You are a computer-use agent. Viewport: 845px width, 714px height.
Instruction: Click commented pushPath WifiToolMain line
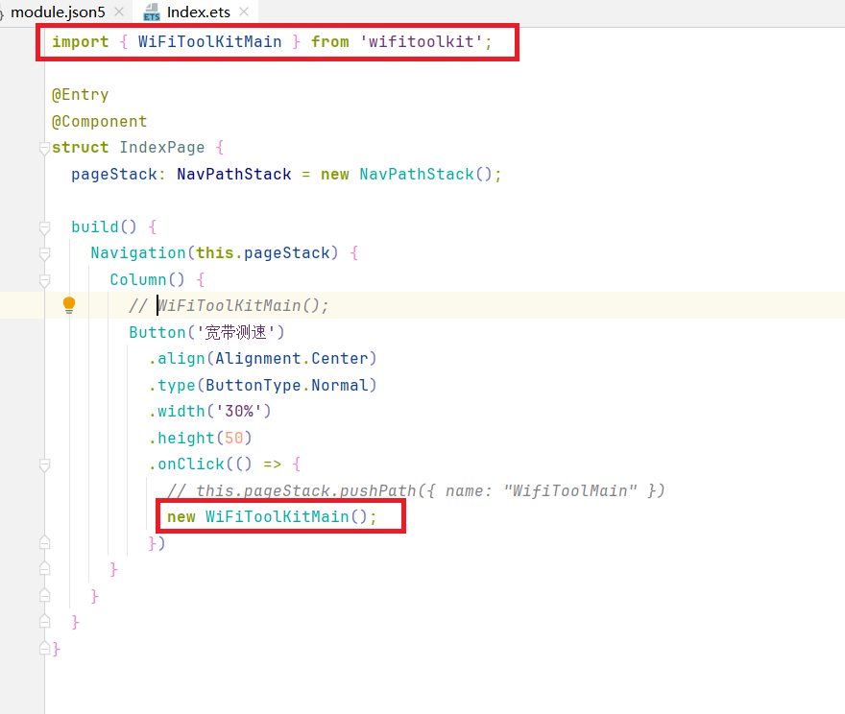[416, 491]
